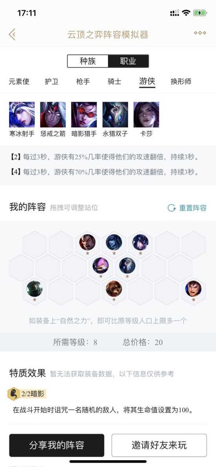
Task: Switch toggle to 职业
Action: click(128, 61)
